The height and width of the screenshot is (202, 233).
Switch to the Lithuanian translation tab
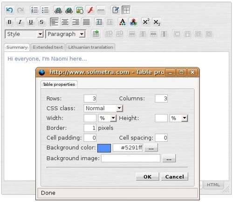[90, 47]
